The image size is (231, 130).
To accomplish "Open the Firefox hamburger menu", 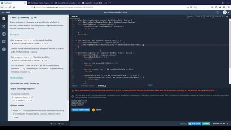I will pyautogui.click(x=228, y=7).
